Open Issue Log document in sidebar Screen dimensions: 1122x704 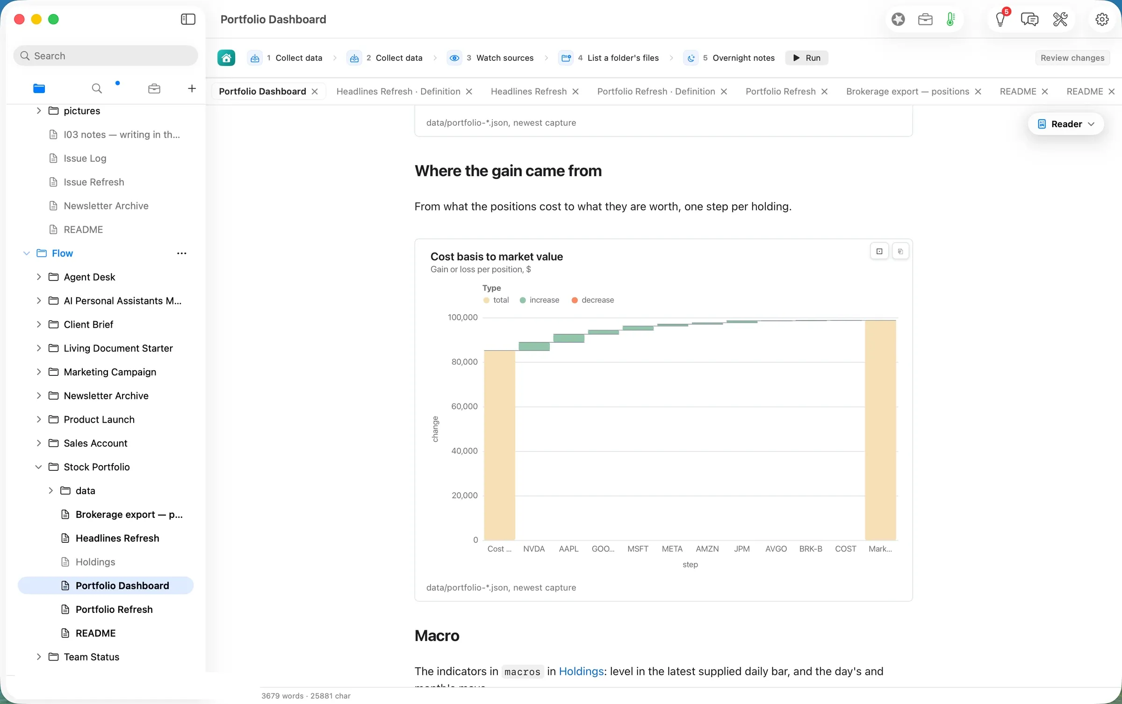(x=106, y=158)
